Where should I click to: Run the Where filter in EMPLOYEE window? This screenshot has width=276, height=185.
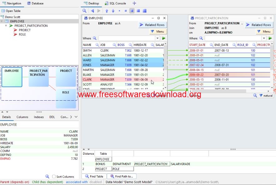(x=164, y=38)
